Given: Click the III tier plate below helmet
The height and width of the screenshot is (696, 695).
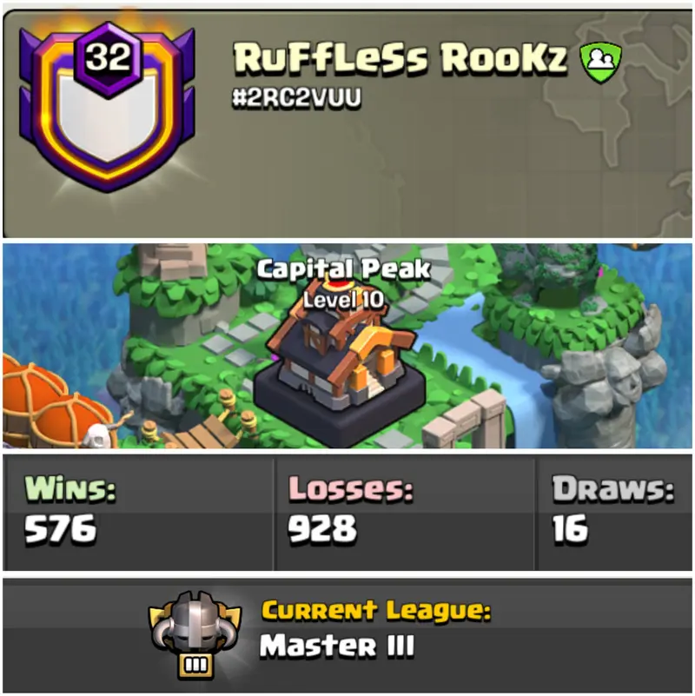Looking at the screenshot, I should [195, 665].
